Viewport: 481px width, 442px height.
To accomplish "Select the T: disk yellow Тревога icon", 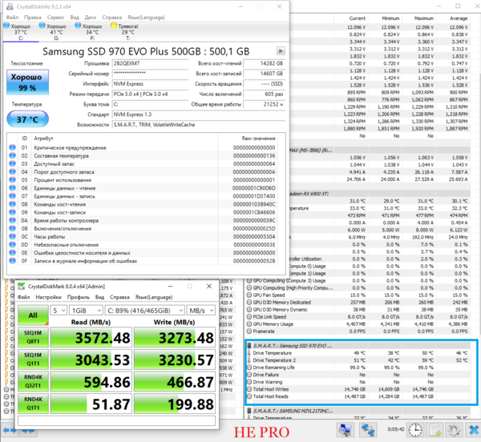I will pos(114,26).
